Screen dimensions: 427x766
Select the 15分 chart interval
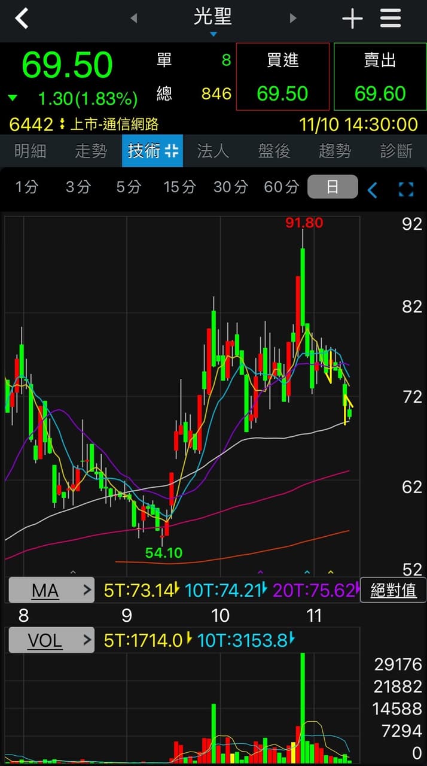(179, 187)
